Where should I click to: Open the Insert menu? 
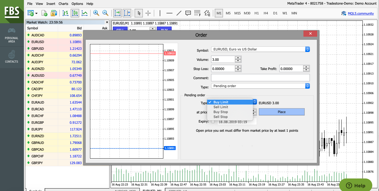coord(51,4)
